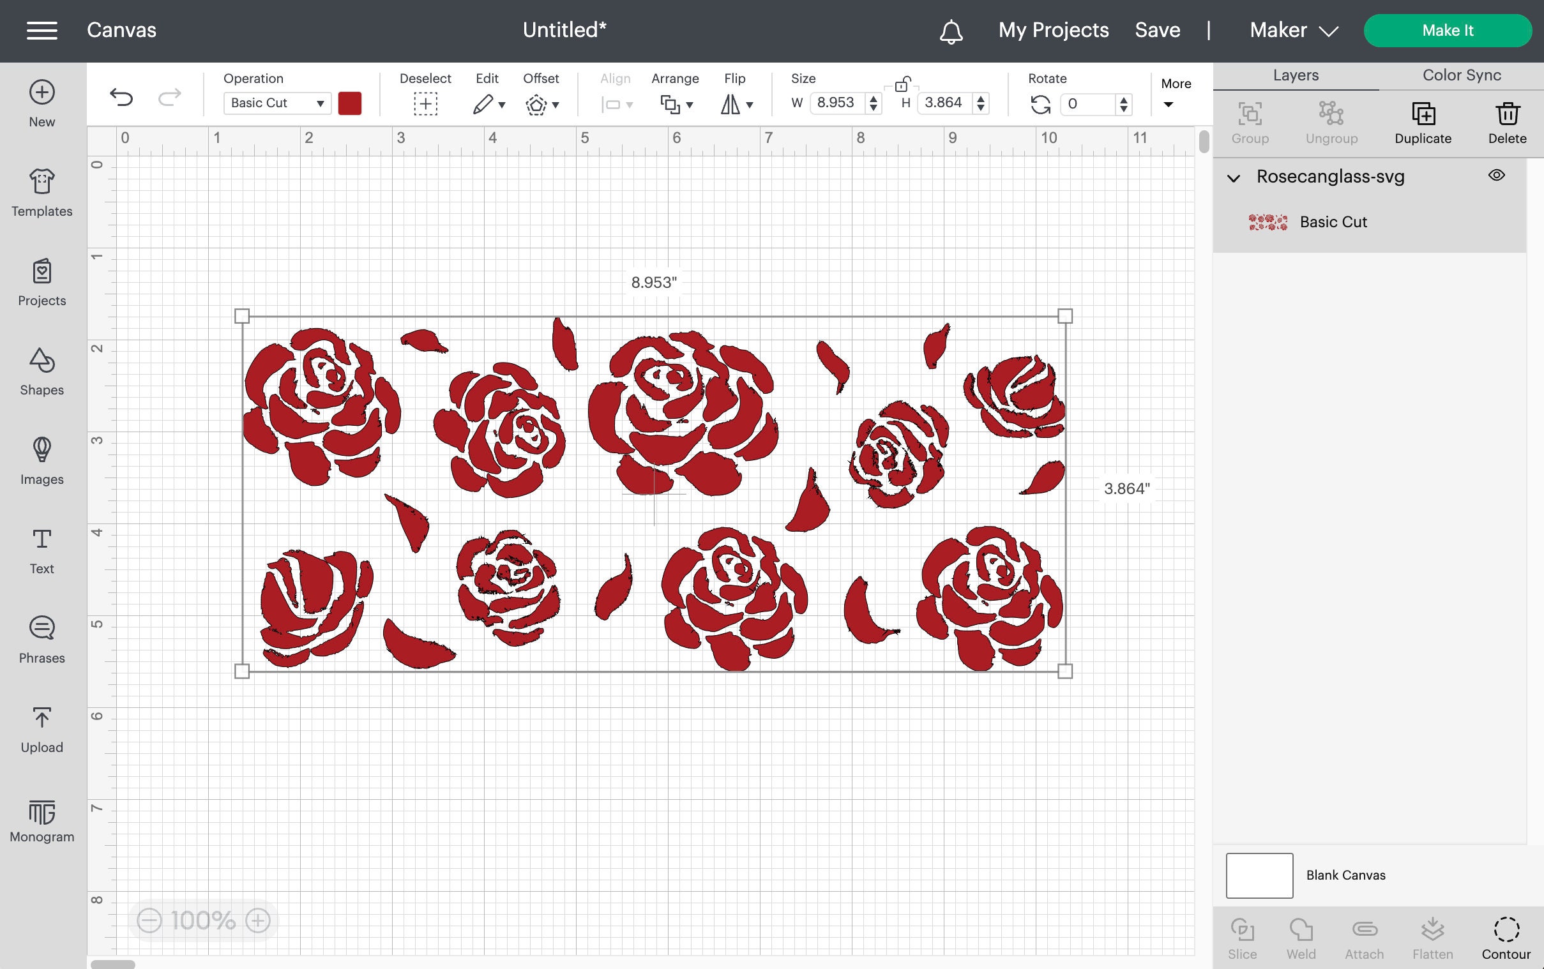Select the Text tool

point(42,550)
